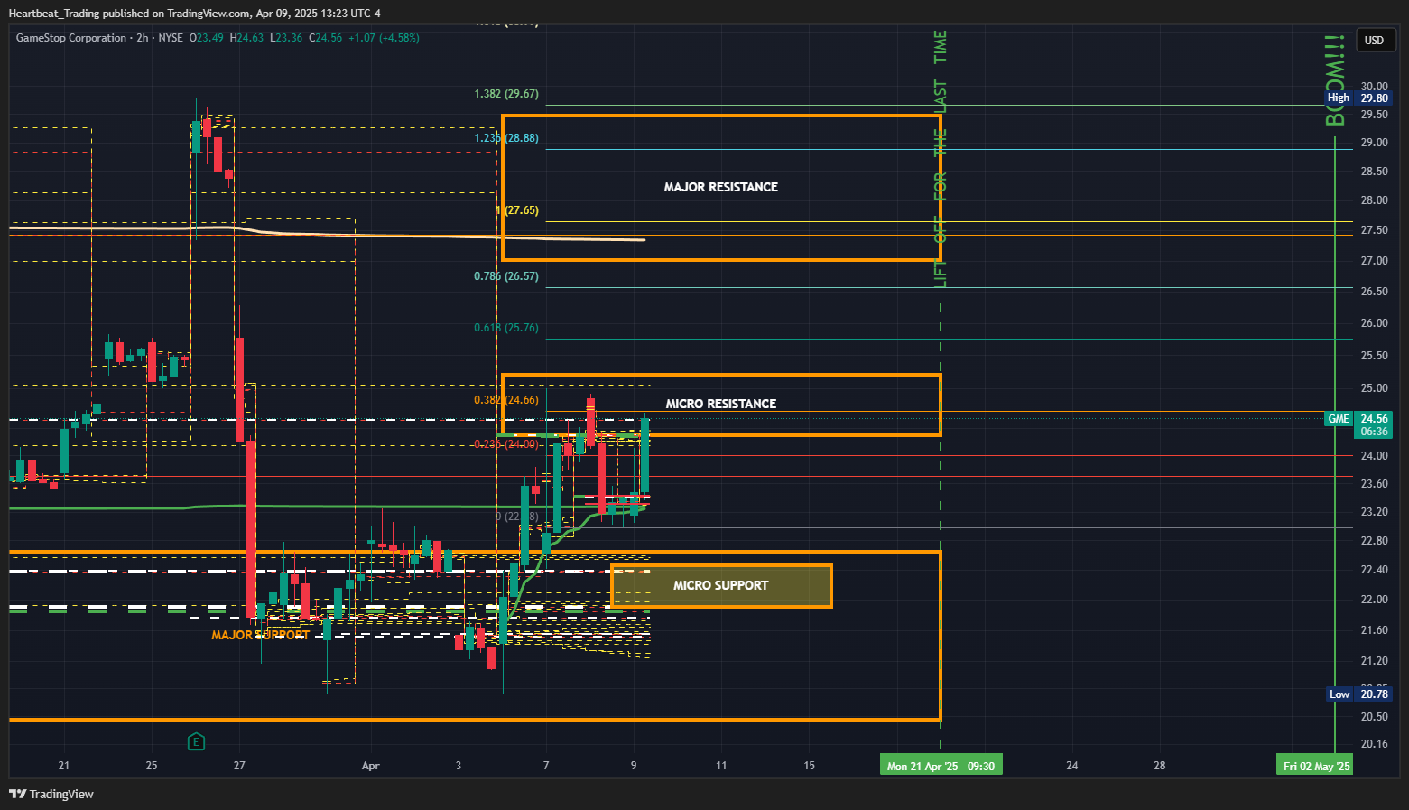Click the GME 24.56 current price tag
The image size is (1409, 810).
(1358, 418)
